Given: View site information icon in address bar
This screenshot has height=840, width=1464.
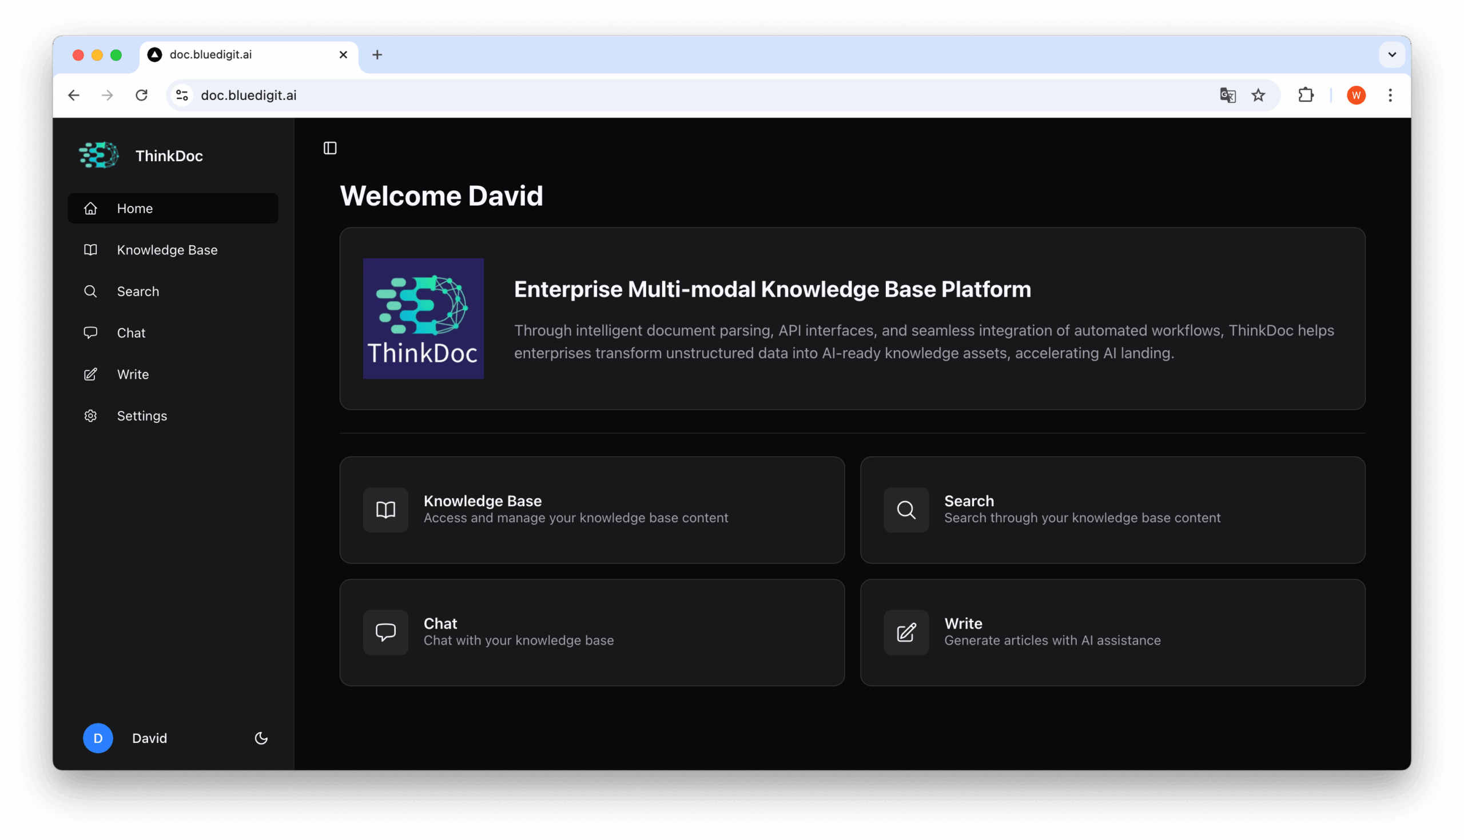Looking at the screenshot, I should pos(182,95).
